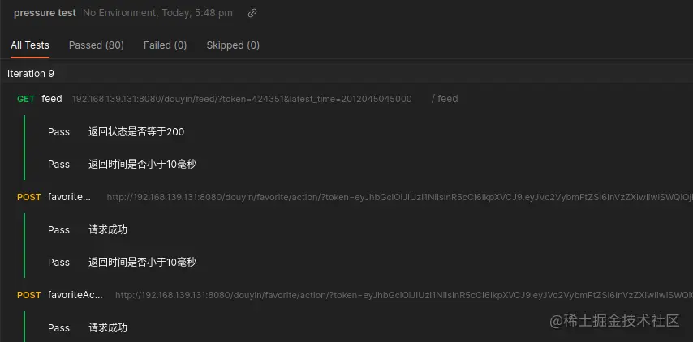Select the 返回状态是否等于200 test result
Image resolution: width=693 pixels, height=342 pixels.
136,132
